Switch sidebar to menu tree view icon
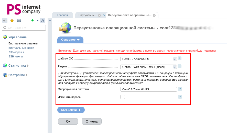The height and width of the screenshot is (133, 227). coord(5,20)
